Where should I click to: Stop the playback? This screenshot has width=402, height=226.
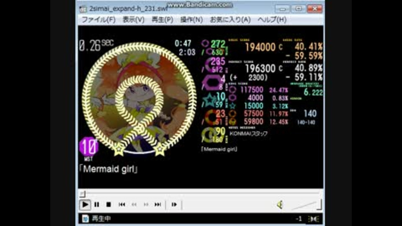[x=108, y=205]
